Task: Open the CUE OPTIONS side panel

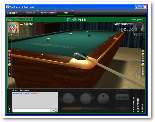Action: 138,105
